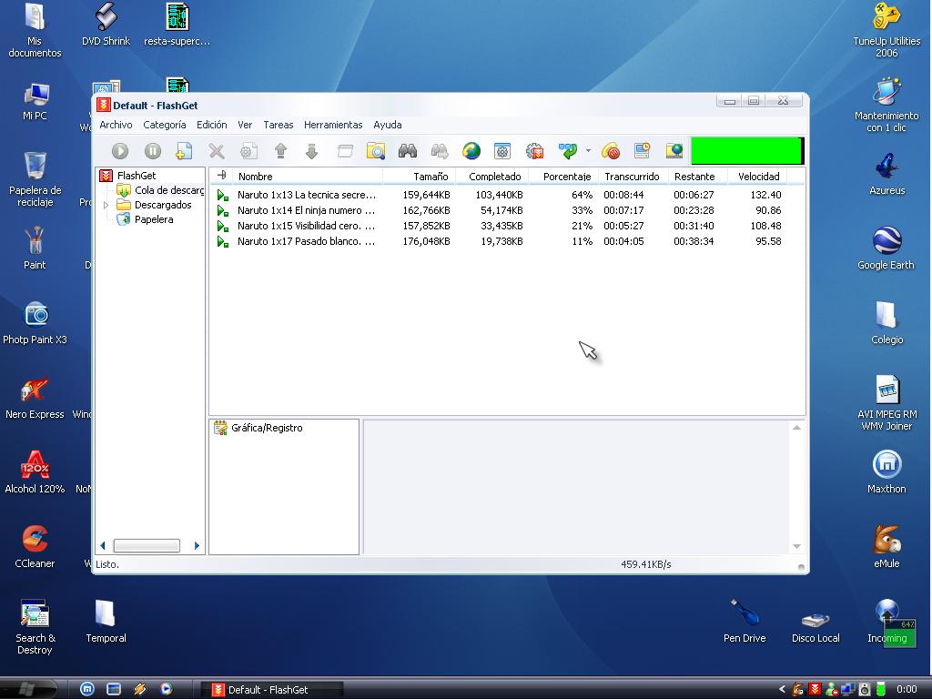Open Azureus desktop icon

pos(886,174)
